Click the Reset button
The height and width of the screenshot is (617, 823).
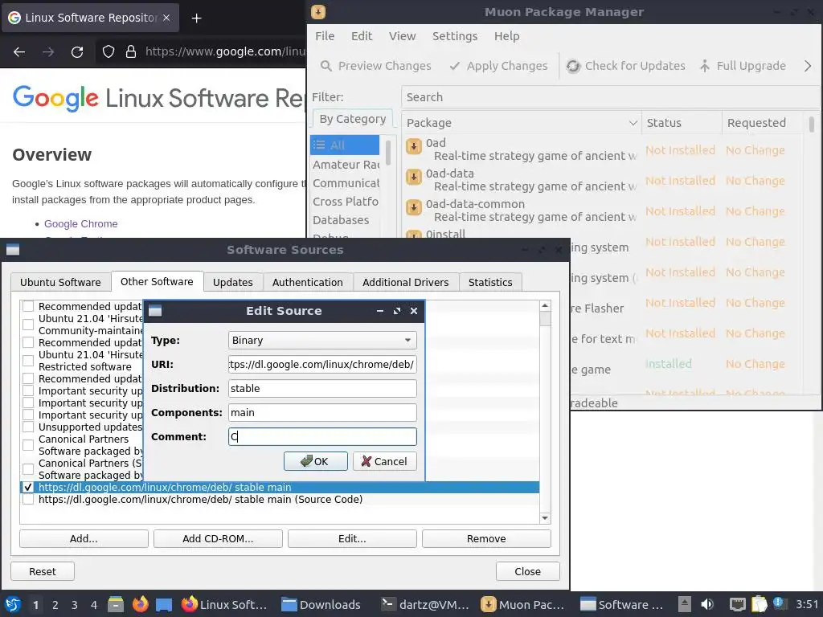(43, 571)
